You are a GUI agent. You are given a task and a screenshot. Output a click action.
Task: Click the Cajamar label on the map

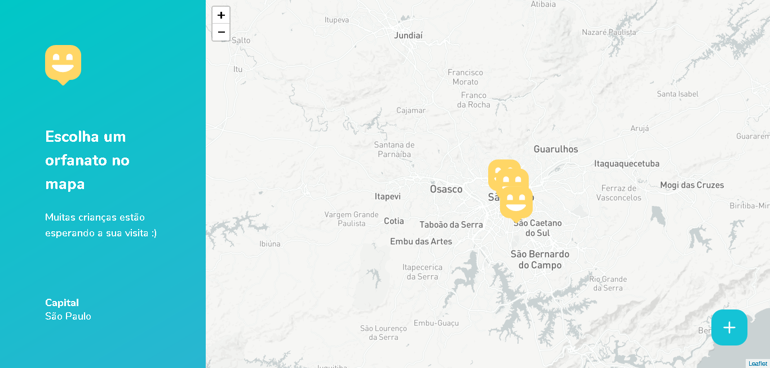click(411, 110)
